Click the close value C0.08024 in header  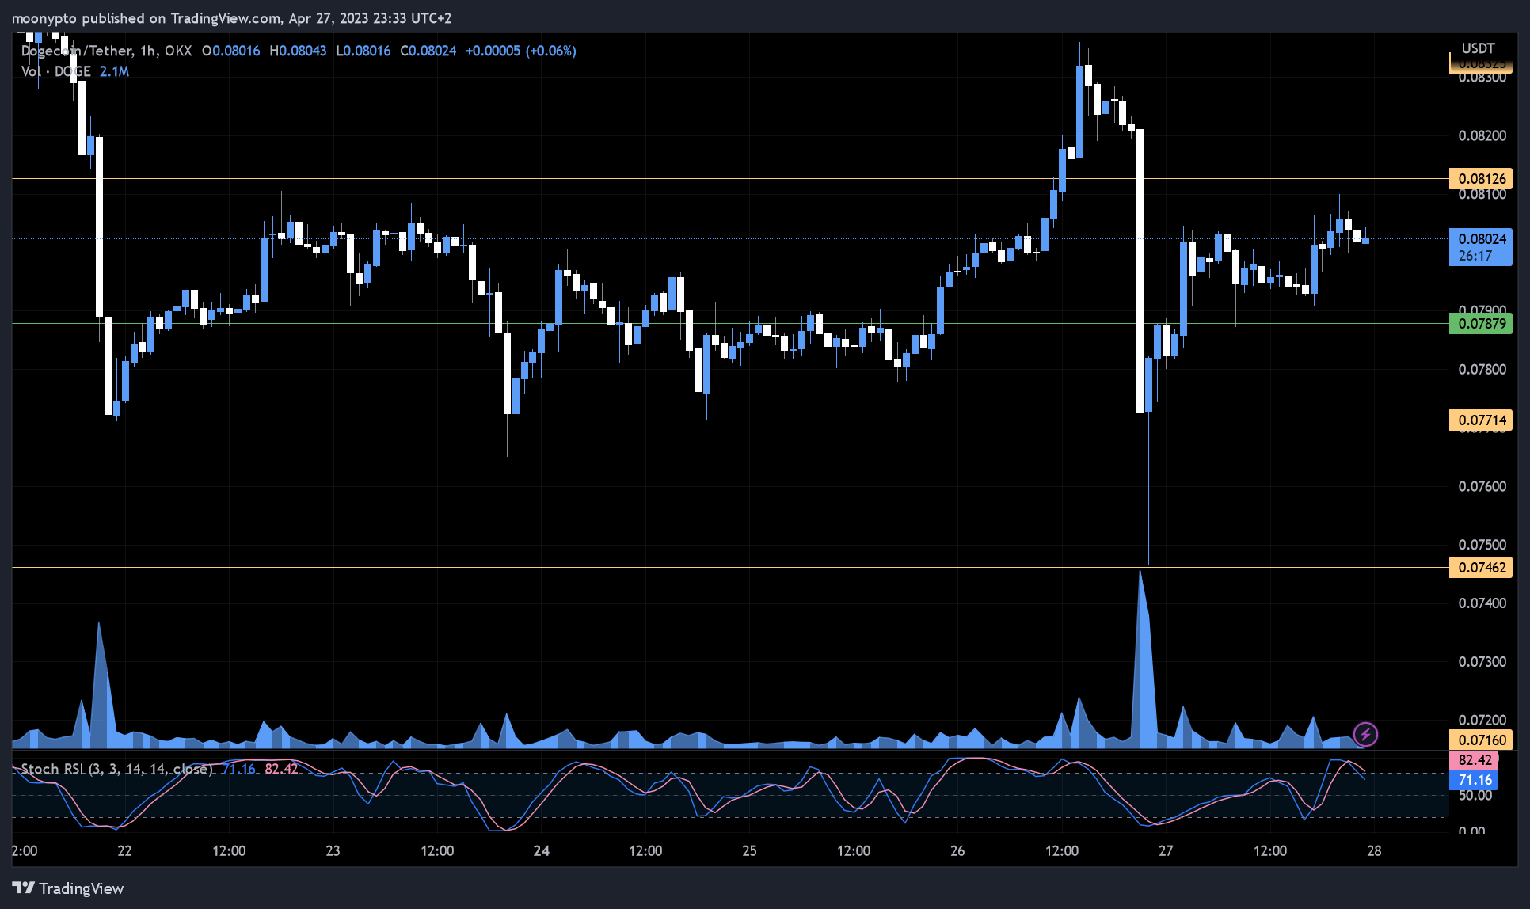(428, 51)
